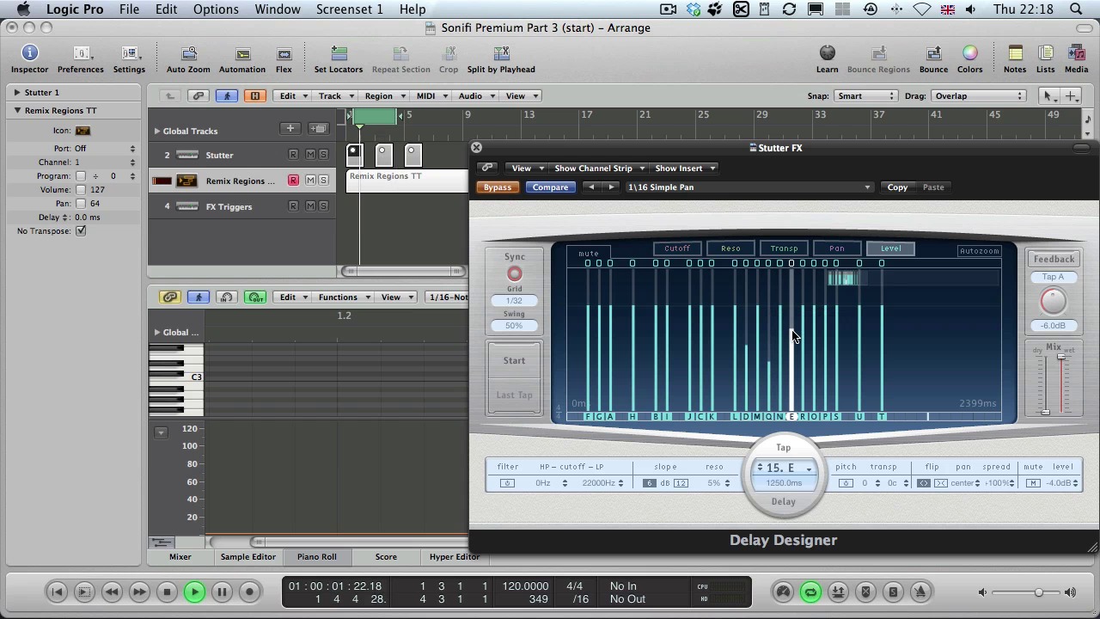Toggle Compare in Stutter FX
This screenshot has height=619, width=1100.
tap(550, 187)
